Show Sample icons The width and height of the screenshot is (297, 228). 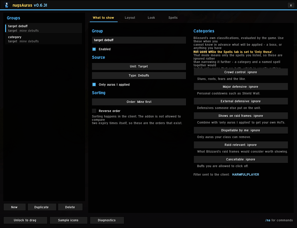(68, 220)
